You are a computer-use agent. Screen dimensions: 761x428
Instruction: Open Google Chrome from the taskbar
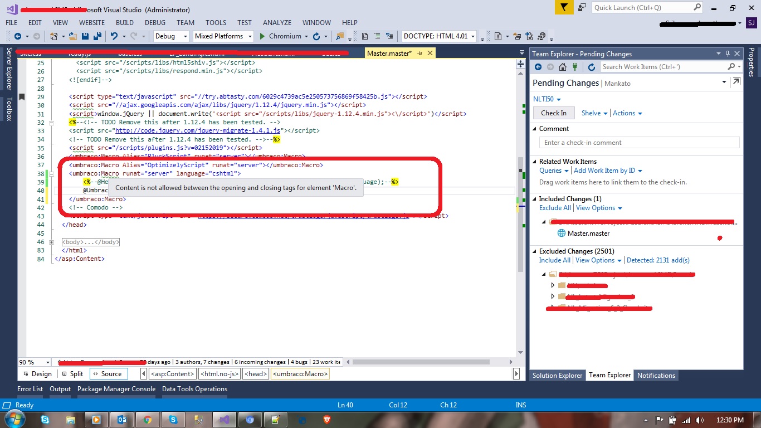[148, 420]
